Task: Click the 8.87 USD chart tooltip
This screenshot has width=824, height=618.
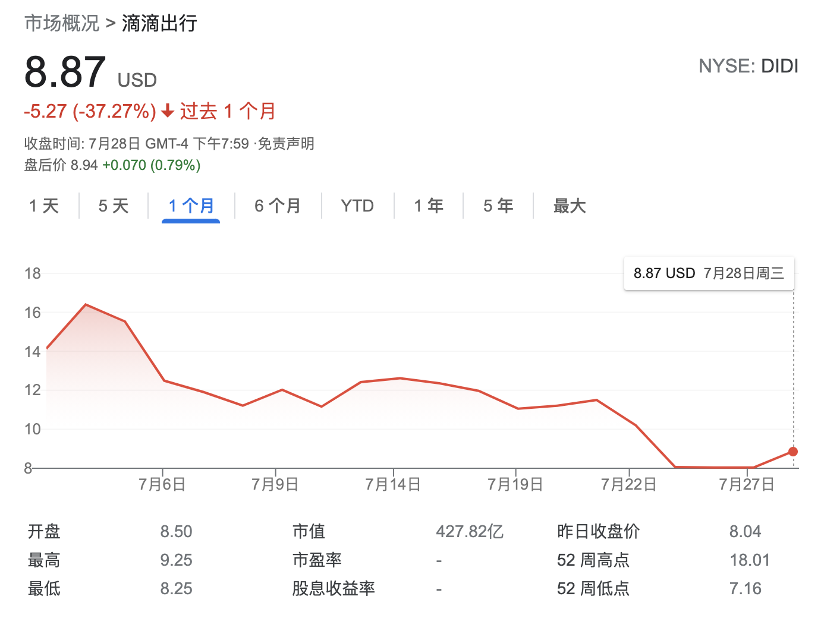Action: click(x=709, y=273)
